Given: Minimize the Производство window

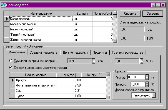Looking at the screenshot, I should coord(153,5).
